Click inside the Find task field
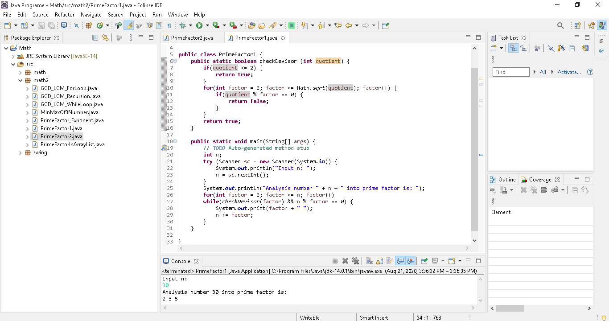The height and width of the screenshot is (321, 609). 511,72
